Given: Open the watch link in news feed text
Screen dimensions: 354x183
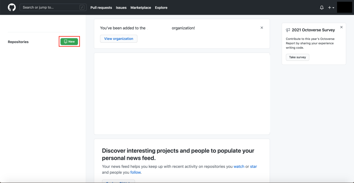Looking at the screenshot, I should pyautogui.click(x=239, y=166).
